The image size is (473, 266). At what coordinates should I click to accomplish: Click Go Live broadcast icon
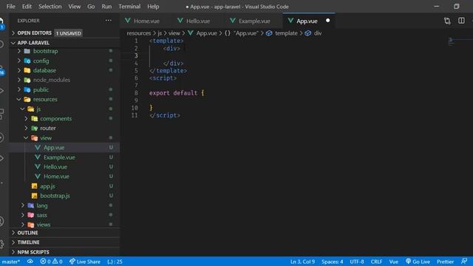[x=408, y=261]
